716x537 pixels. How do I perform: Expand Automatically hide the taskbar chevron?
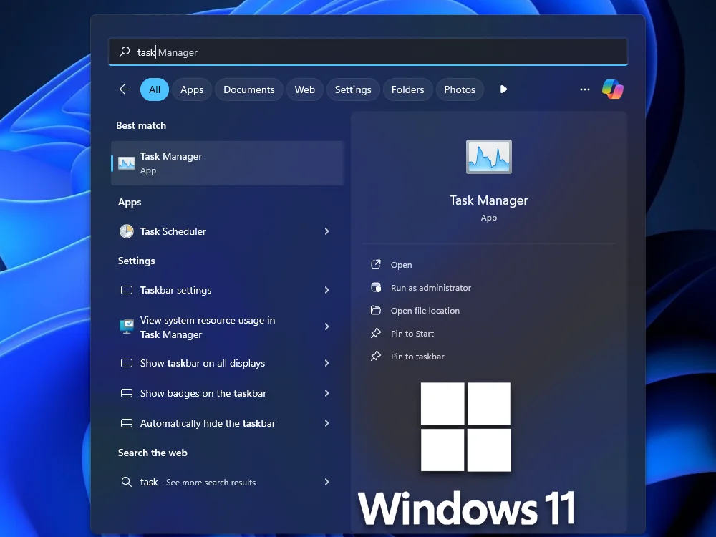coord(326,423)
